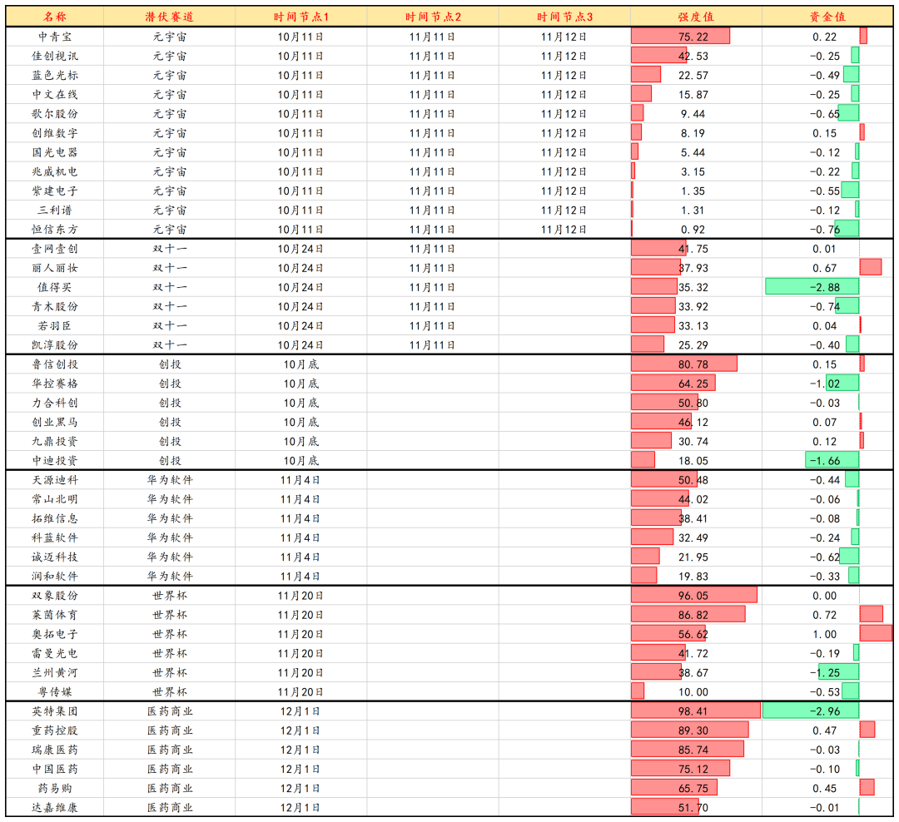Select the stock name 丽人丽妆
This screenshot has height=822, width=899.
click(54, 268)
